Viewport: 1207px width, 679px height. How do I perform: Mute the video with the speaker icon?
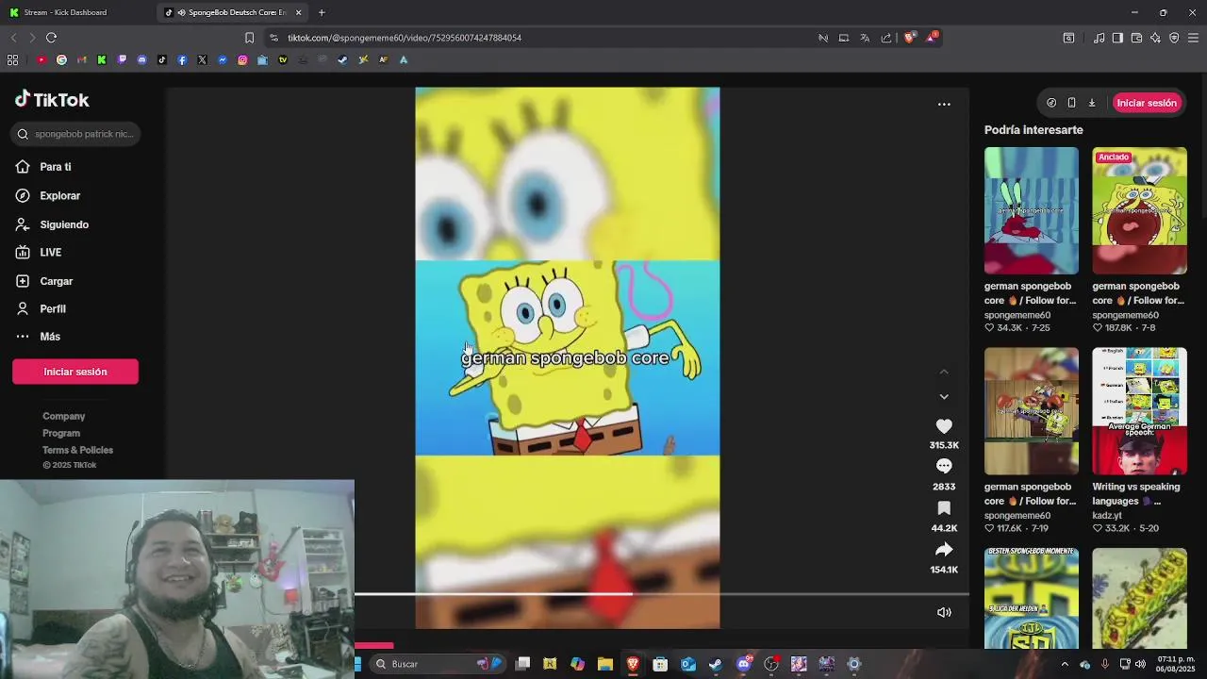pyautogui.click(x=944, y=612)
